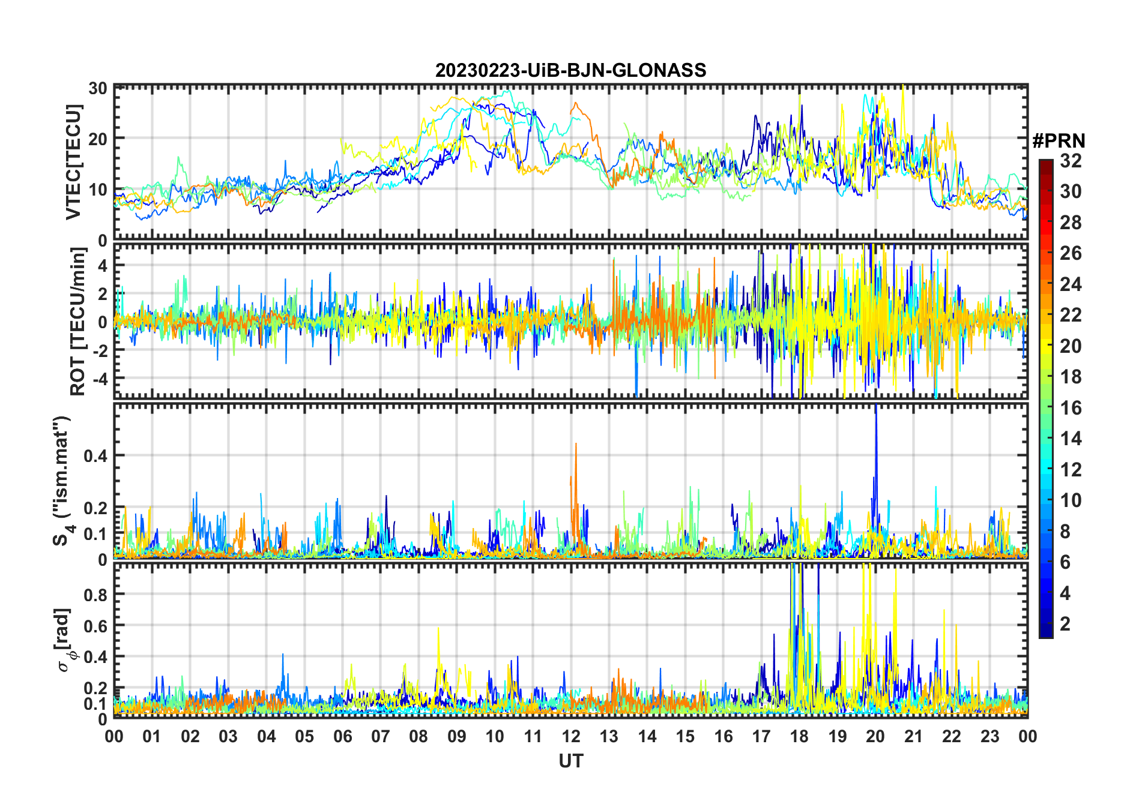1142x798 pixels.
Task: Click the 0.6 tick on the sigma-phi axis
Action: tap(96, 626)
